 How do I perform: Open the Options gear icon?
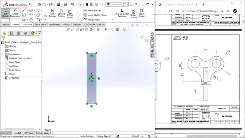96,4
